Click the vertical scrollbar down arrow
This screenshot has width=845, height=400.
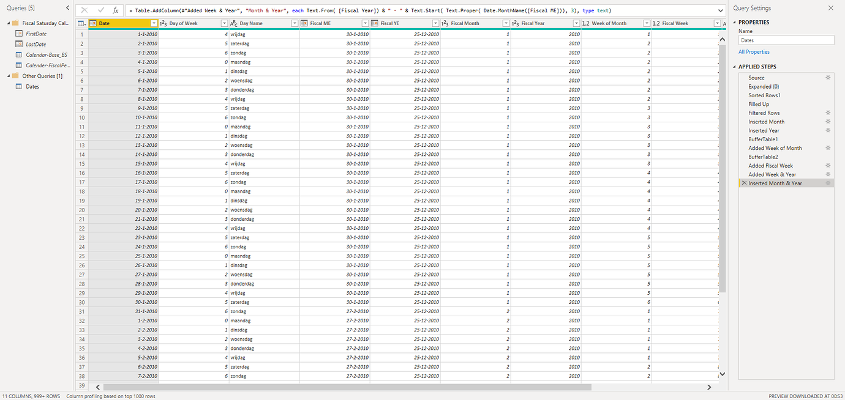click(x=722, y=374)
